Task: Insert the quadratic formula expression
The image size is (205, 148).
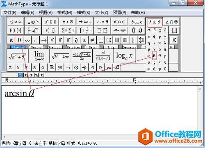Action: (82, 56)
